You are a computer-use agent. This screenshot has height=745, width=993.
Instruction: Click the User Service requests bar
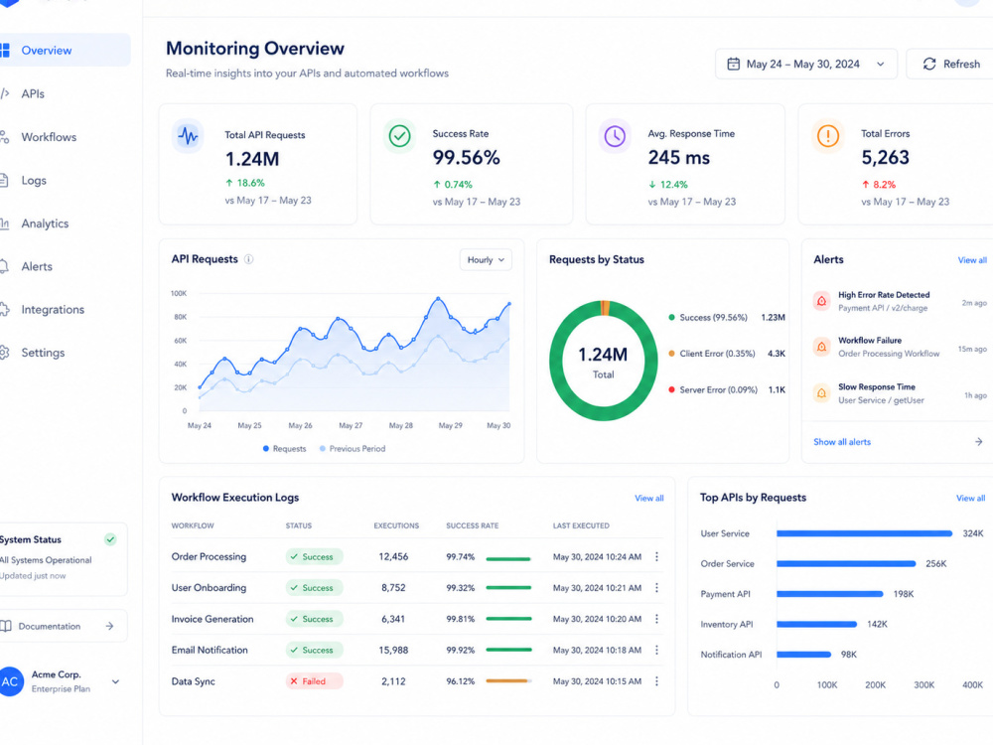(865, 533)
